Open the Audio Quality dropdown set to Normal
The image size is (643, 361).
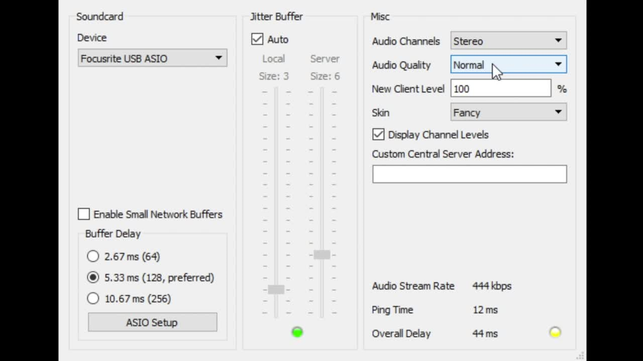tap(508, 65)
